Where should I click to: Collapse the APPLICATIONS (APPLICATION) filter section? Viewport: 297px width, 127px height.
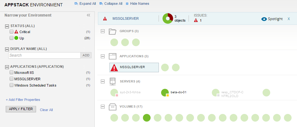click(x=7, y=67)
